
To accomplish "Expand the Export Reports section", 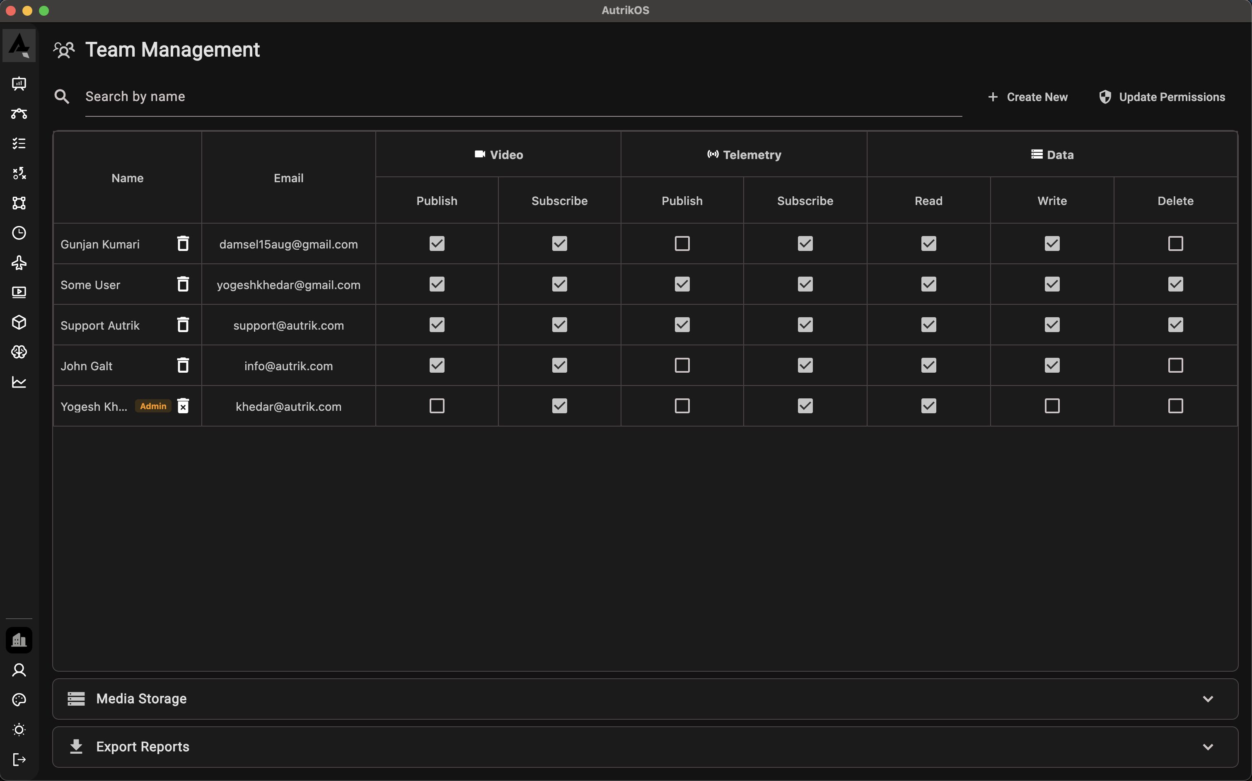I will coord(1208,746).
